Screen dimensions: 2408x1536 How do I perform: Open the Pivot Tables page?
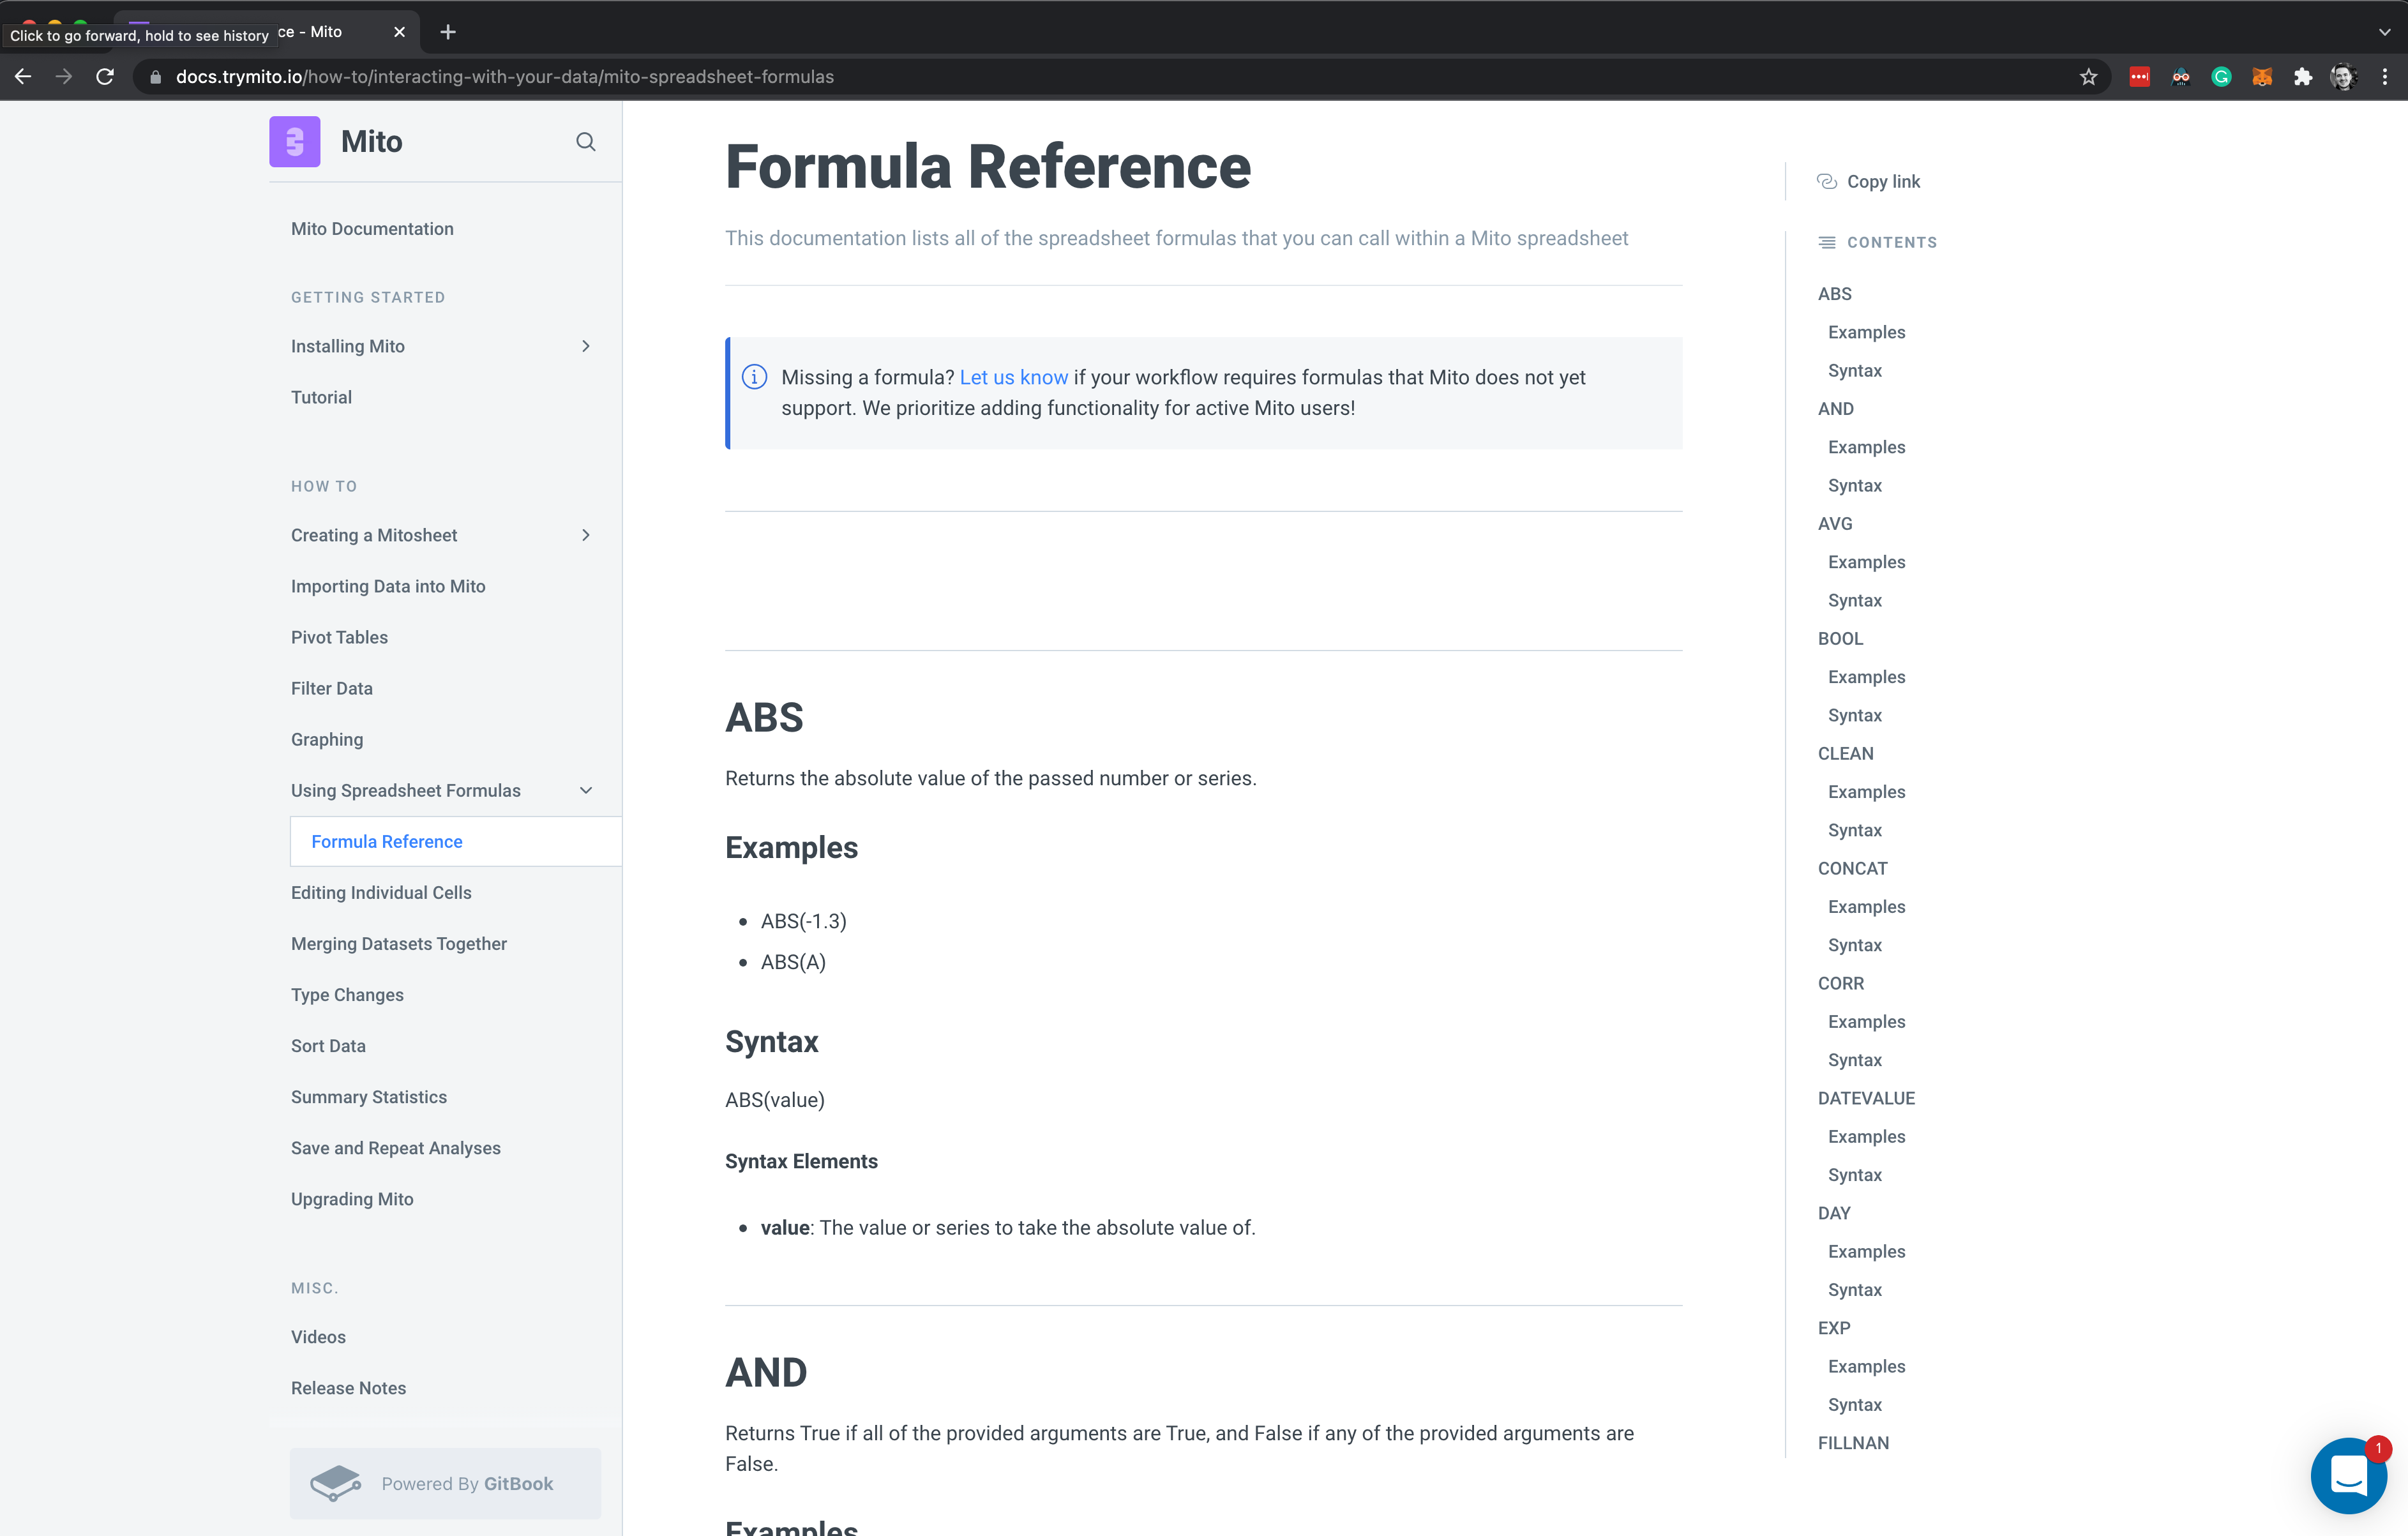(339, 637)
